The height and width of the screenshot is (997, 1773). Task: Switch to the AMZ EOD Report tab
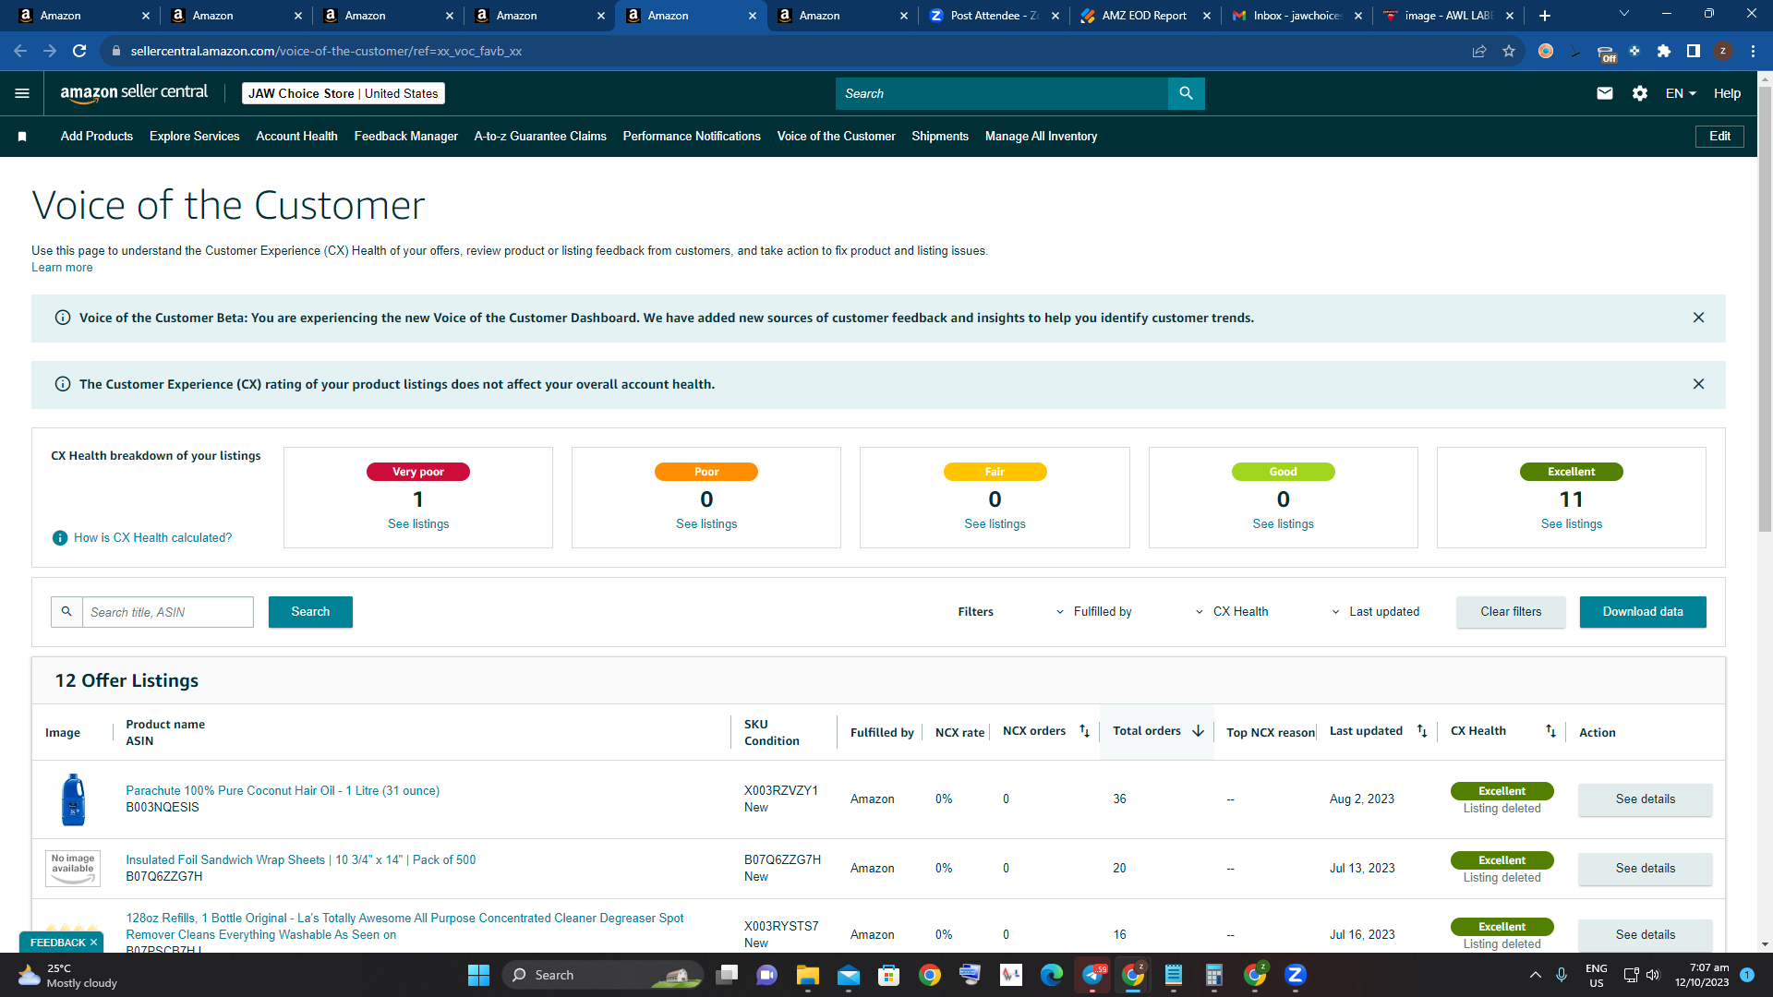[1144, 16]
